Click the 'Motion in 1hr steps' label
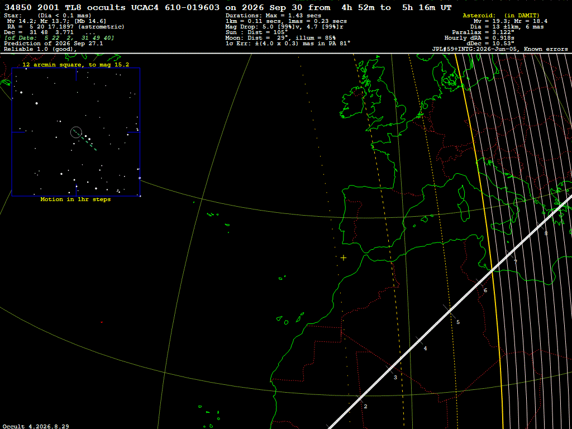572x429 pixels. coord(75,199)
